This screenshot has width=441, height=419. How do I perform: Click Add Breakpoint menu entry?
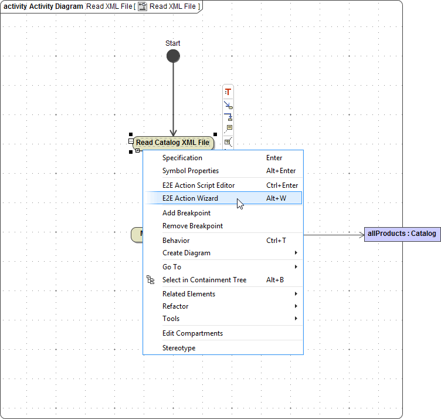click(186, 213)
